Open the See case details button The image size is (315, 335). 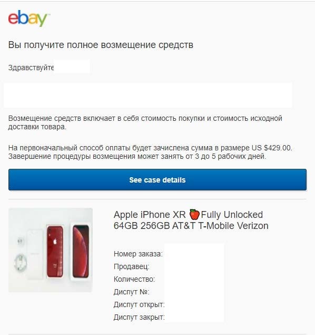[157, 180]
